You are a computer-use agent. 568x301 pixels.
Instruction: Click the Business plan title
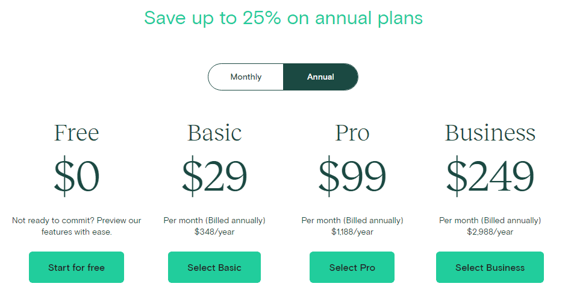pyautogui.click(x=490, y=133)
